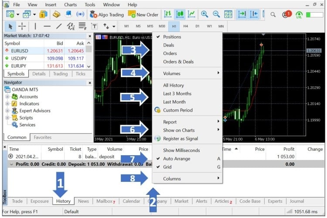Select the H4 timeframe button
Viewport: 327px width, 218px height.
[186, 26]
